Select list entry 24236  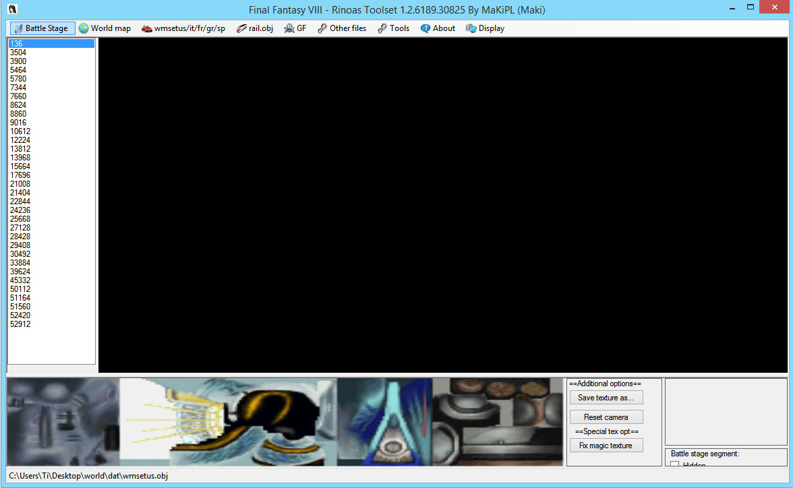51,210
